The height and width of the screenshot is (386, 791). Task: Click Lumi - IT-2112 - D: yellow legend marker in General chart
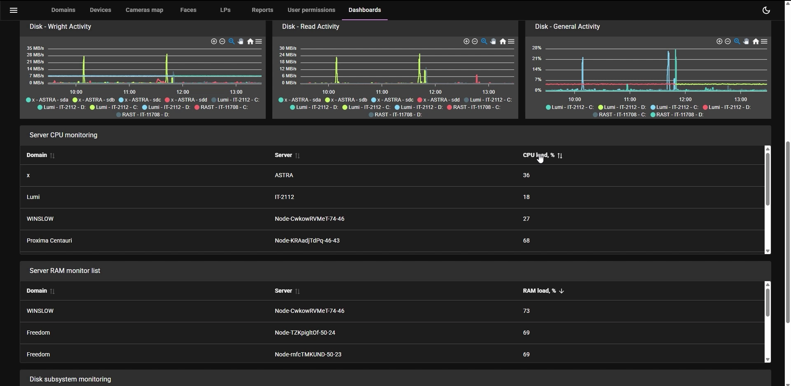point(601,107)
